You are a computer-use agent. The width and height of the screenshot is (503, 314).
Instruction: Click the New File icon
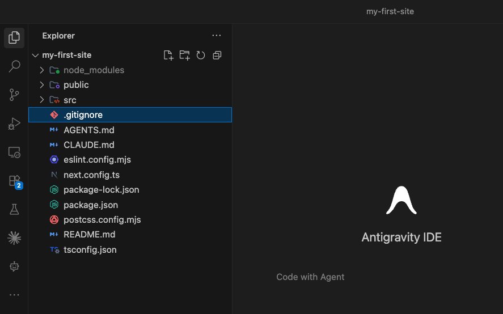click(x=168, y=55)
